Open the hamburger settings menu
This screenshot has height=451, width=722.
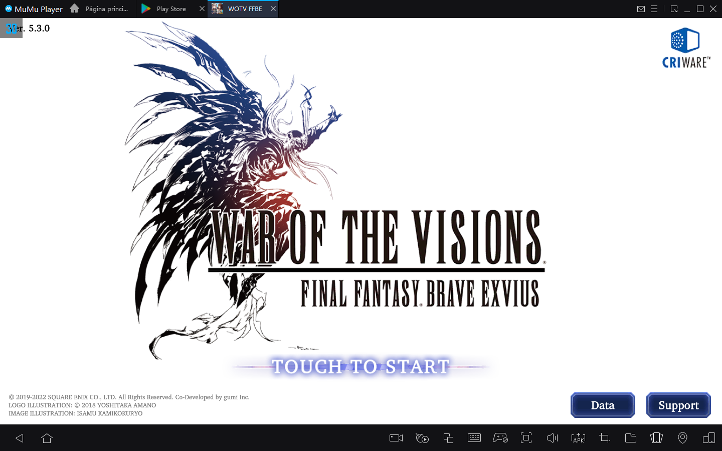click(655, 9)
